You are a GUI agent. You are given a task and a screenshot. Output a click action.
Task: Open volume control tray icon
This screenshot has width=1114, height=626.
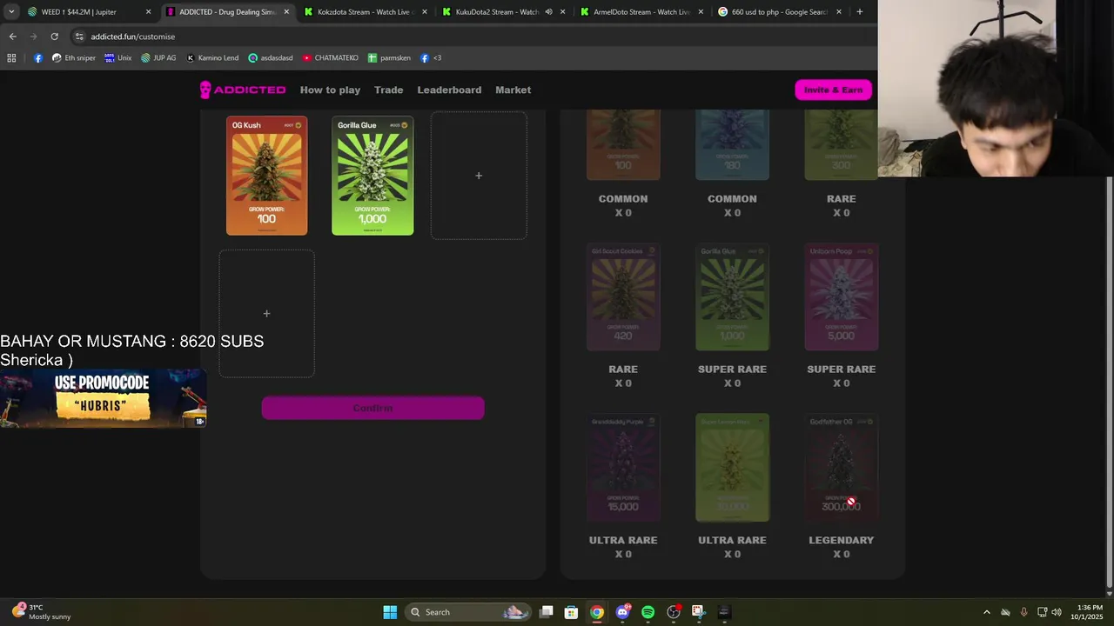click(1057, 612)
